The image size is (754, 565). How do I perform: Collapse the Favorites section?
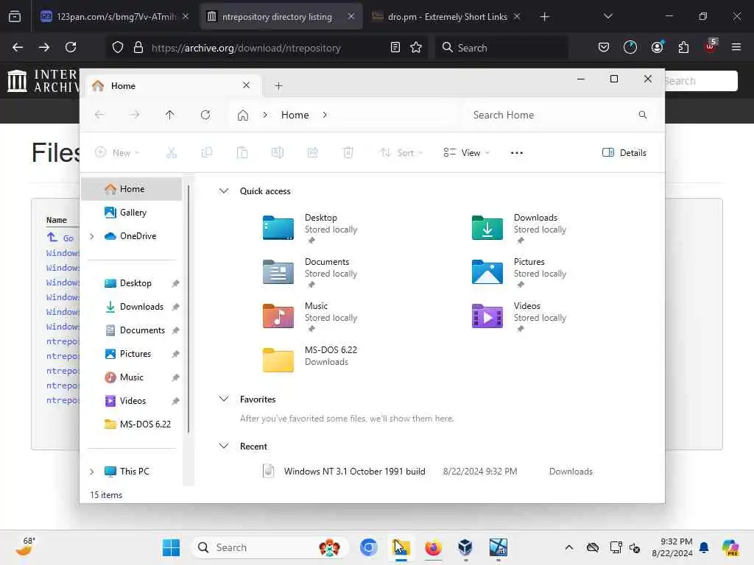point(224,399)
